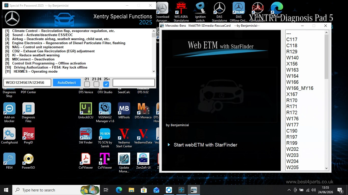Show hidden system tray icons

(x=289, y=190)
